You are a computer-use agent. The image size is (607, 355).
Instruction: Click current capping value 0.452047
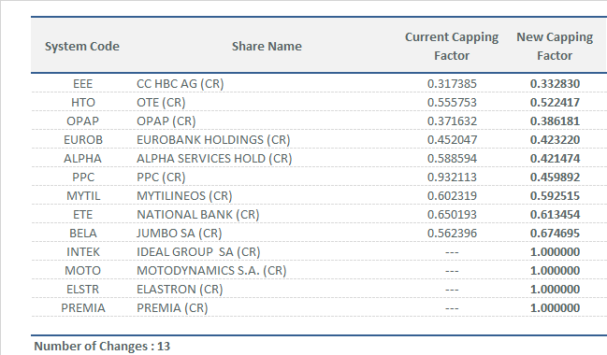452,139
